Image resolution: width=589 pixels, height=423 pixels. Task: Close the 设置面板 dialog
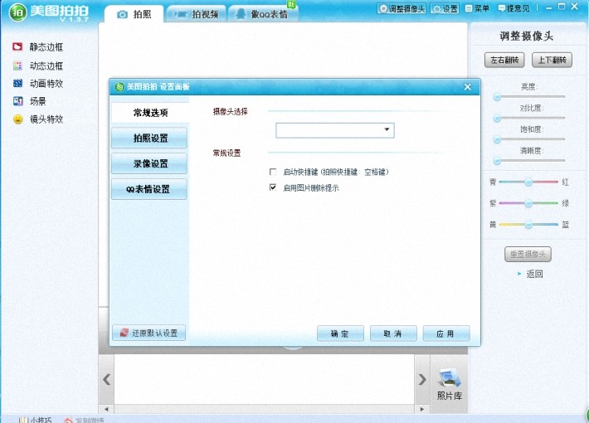[467, 87]
